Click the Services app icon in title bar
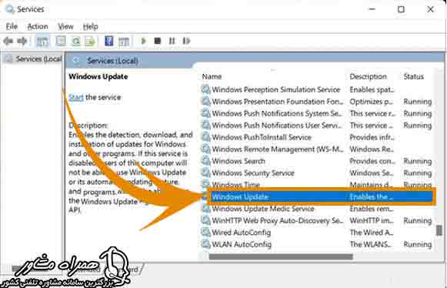The width and height of the screenshot is (447, 288). pyautogui.click(x=9, y=9)
